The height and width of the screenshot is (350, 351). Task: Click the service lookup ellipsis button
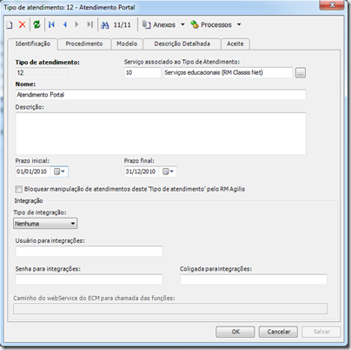tap(301, 73)
